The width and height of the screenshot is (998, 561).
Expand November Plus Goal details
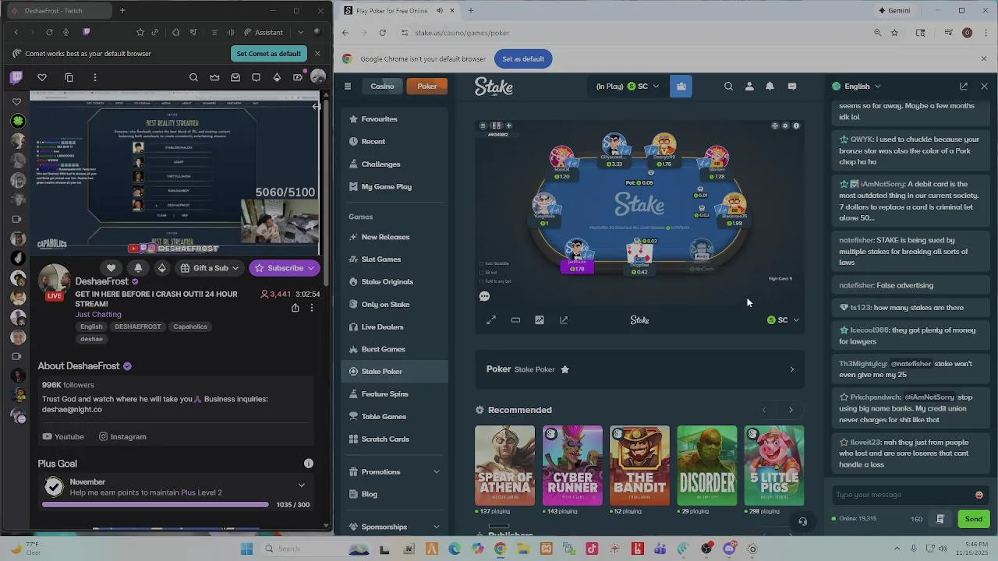pyautogui.click(x=302, y=485)
